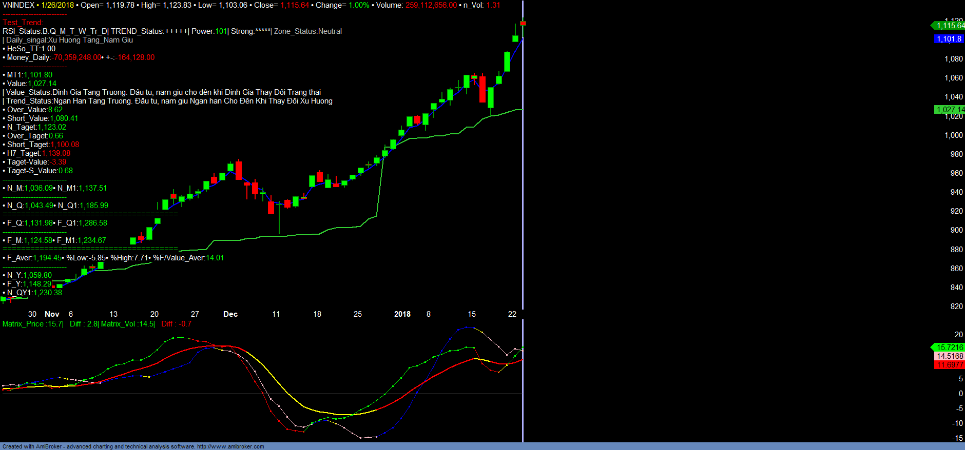Click the N_Taget:1,123.02 line
Image resolution: width=965 pixels, height=450 pixels.
(x=36, y=127)
